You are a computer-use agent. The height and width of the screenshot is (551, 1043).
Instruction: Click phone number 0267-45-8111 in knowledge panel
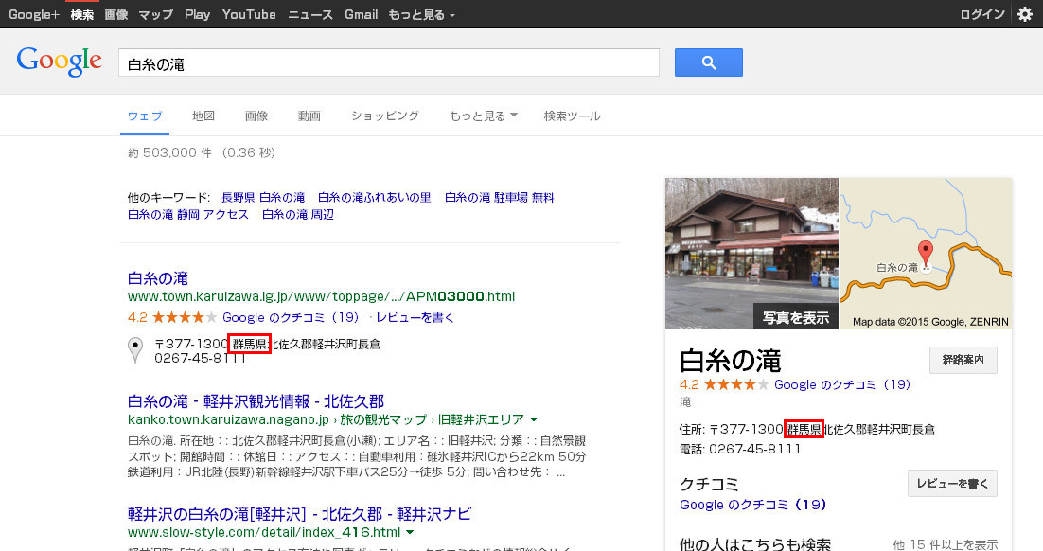(x=755, y=449)
